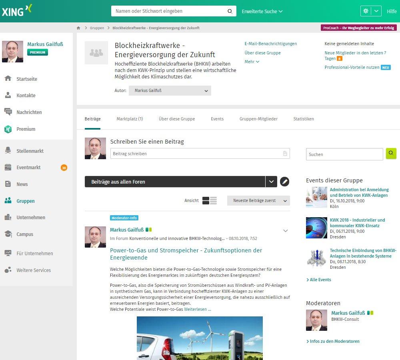Switch to the Gruppen-Mitglieder tab
Viewport: 400px width, 360px height.
coord(258,119)
